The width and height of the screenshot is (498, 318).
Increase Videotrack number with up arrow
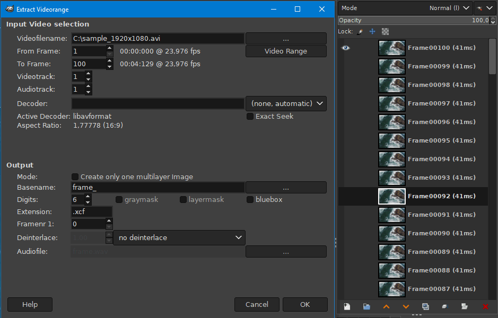pos(88,74)
